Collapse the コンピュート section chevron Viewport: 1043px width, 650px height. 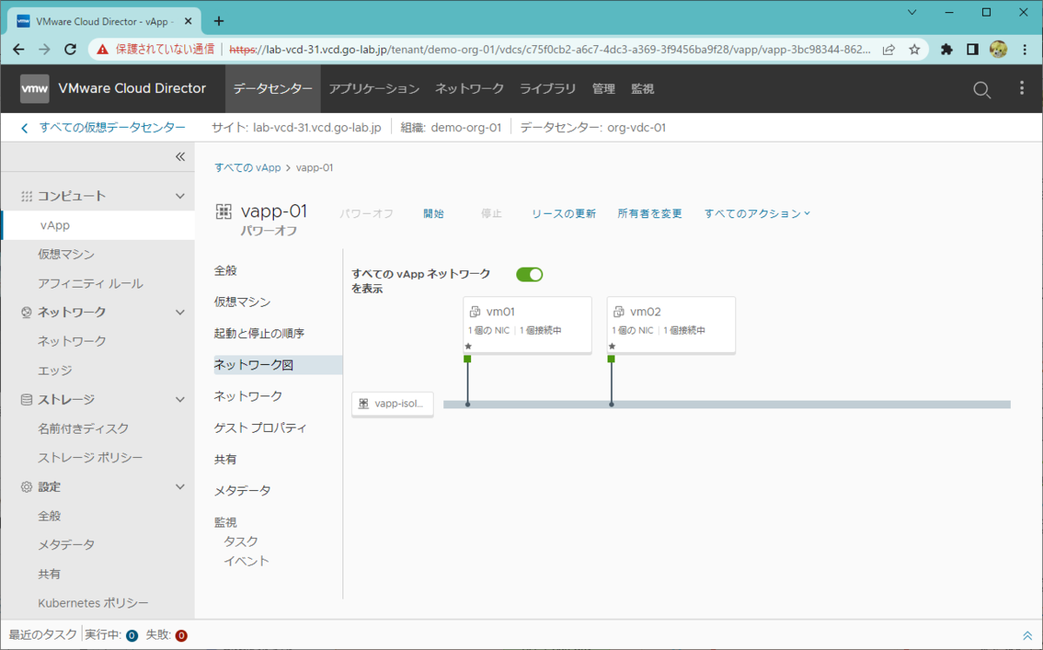tap(180, 196)
